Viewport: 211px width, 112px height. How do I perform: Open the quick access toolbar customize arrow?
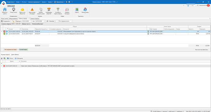72,2
